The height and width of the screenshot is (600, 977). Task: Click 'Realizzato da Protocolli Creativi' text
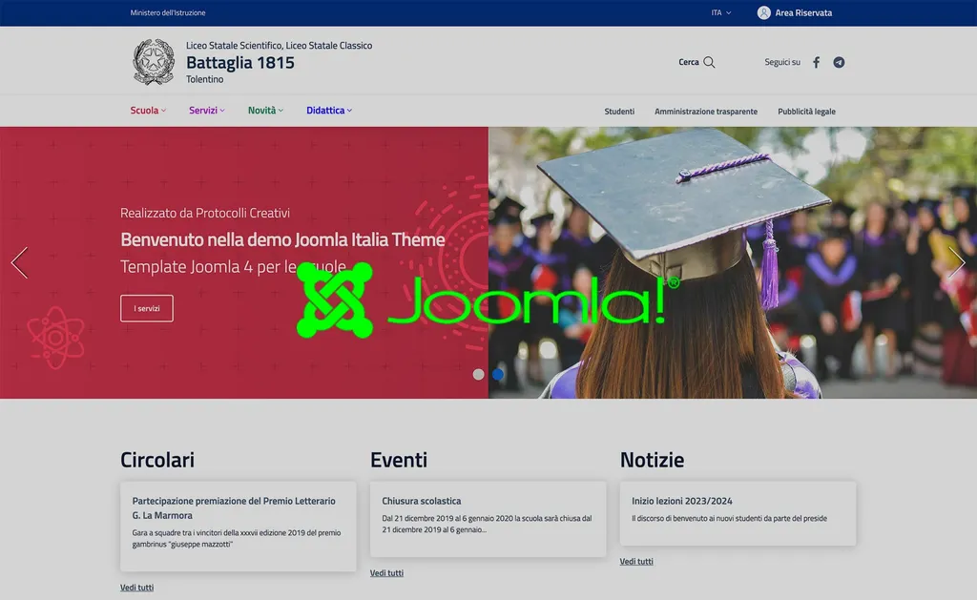[205, 213]
